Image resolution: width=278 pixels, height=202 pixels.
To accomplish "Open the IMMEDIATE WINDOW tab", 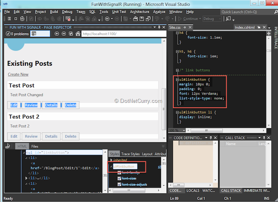I will (256, 191).
